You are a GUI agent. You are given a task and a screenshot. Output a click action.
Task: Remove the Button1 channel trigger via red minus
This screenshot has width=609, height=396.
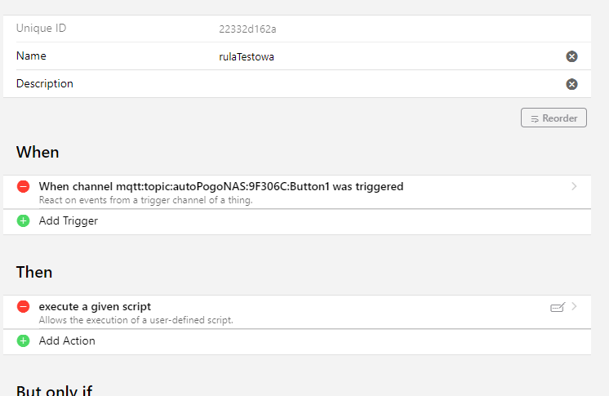[x=23, y=187]
